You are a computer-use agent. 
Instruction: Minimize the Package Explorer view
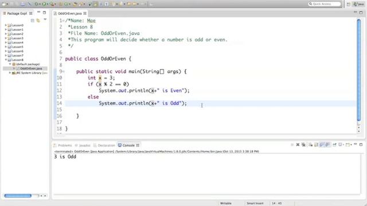[38, 12]
